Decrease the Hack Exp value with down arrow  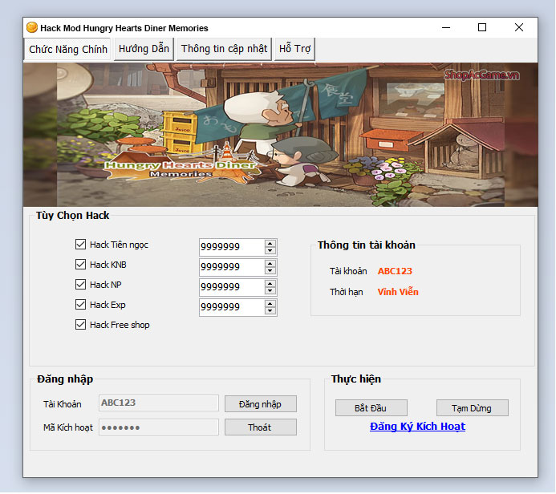coord(270,311)
